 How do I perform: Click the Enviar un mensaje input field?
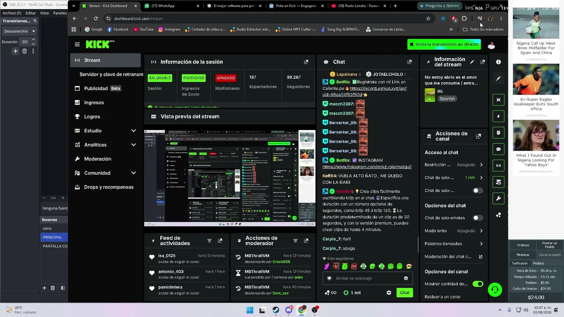[x=367, y=278]
